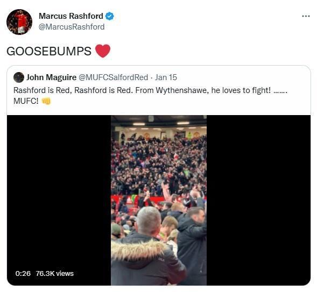Click the GOOSEBUMPS tweet text
The image size is (317, 292).
click(49, 51)
